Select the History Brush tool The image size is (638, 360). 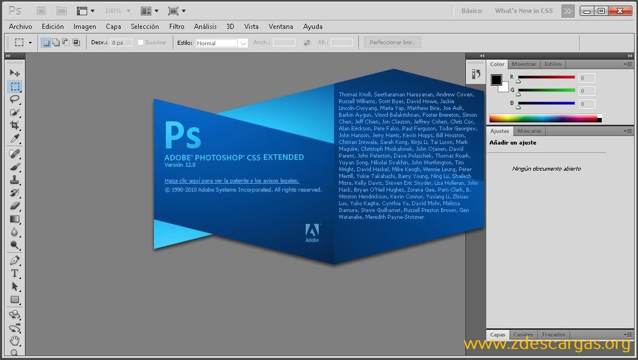[15, 193]
